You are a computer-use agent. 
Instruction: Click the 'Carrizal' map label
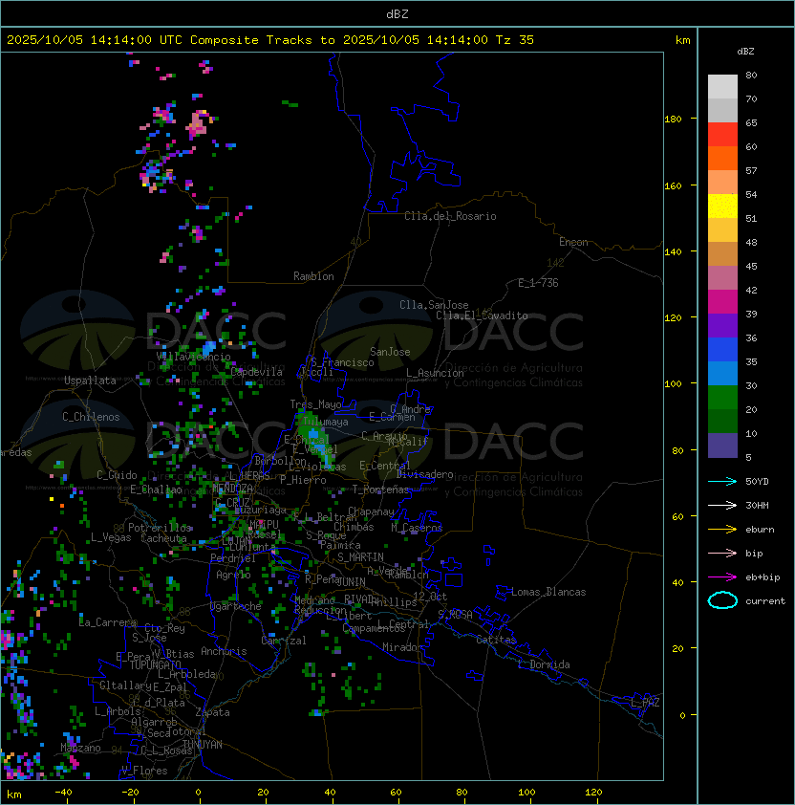(x=284, y=641)
